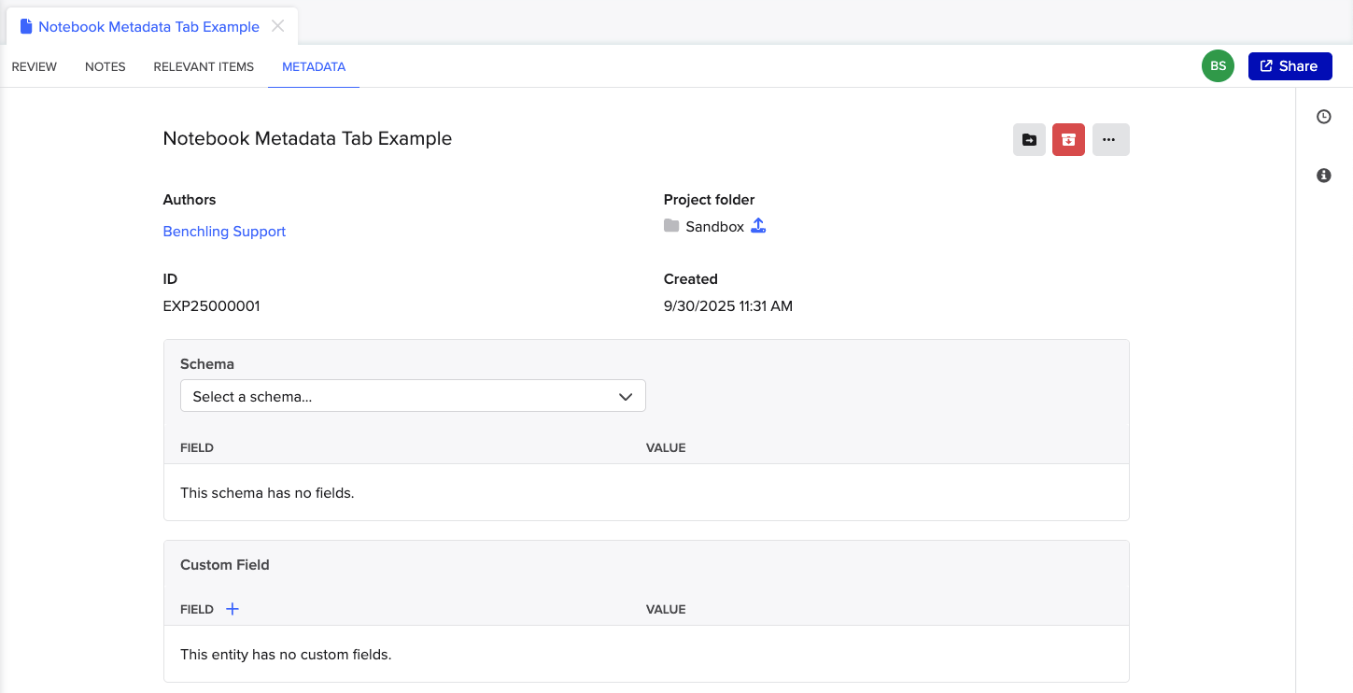Viewport: 1353px width, 693px height.
Task: Go to the RELEVANT ITEMS tab
Action: click(204, 67)
